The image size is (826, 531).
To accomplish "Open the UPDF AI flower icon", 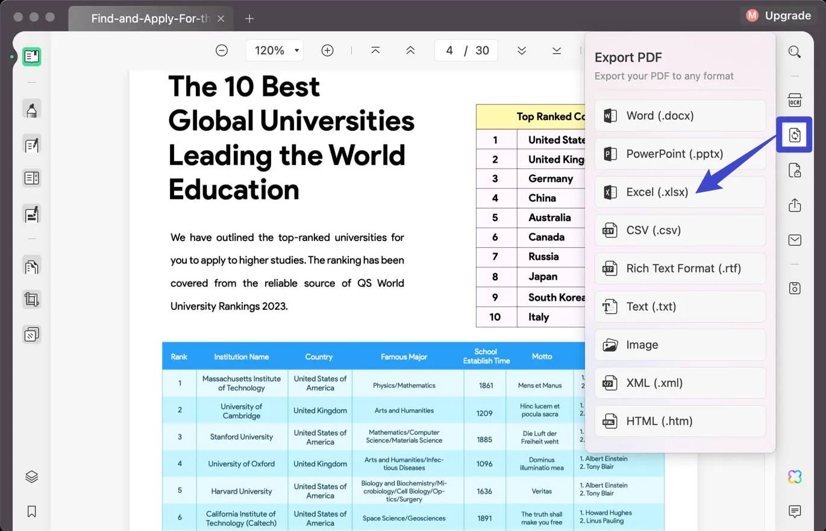I will coord(795,477).
